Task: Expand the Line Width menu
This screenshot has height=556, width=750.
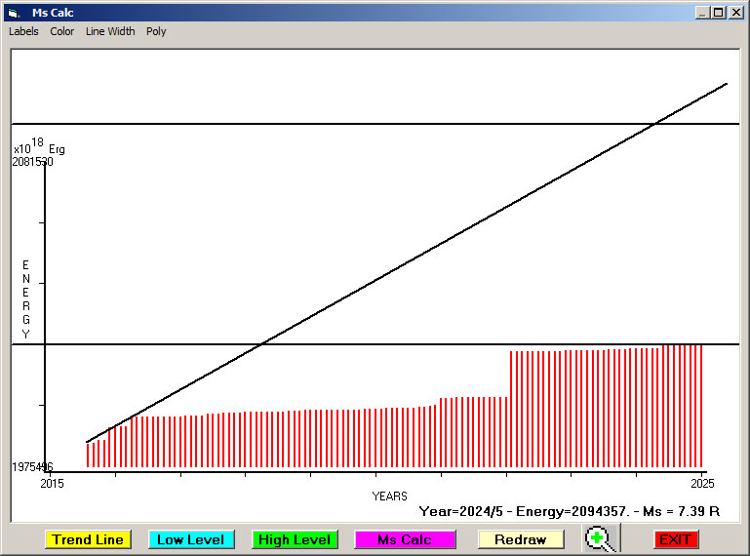Action: 110,31
